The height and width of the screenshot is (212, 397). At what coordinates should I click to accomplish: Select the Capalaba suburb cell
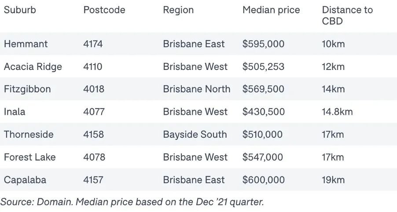pyautogui.click(x=25, y=180)
